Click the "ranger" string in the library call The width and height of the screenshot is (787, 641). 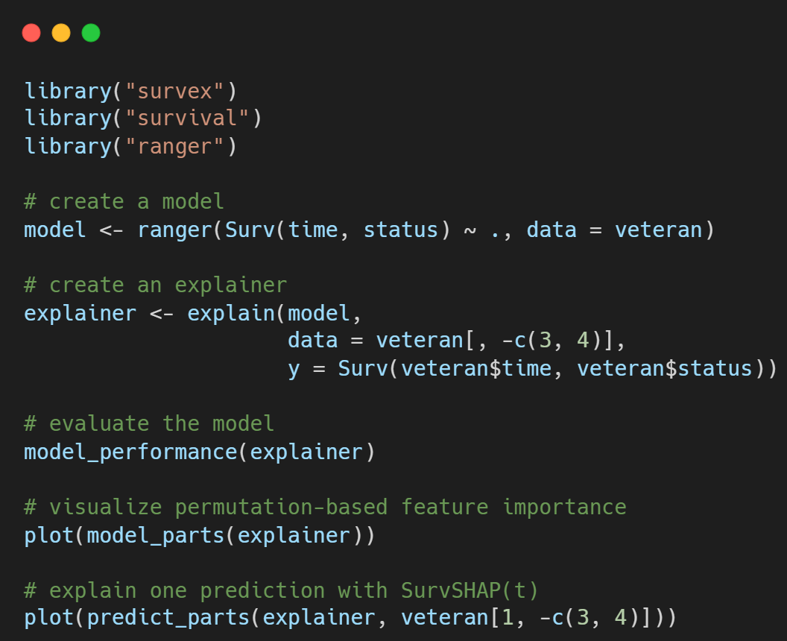pos(174,146)
